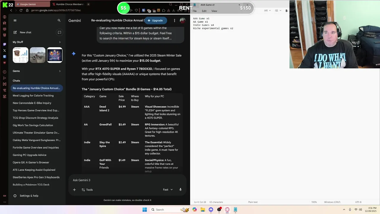The width and height of the screenshot is (380, 214).
Task: Click the Ask Gemini 3 prompt field
Action: pyautogui.click(x=128, y=180)
